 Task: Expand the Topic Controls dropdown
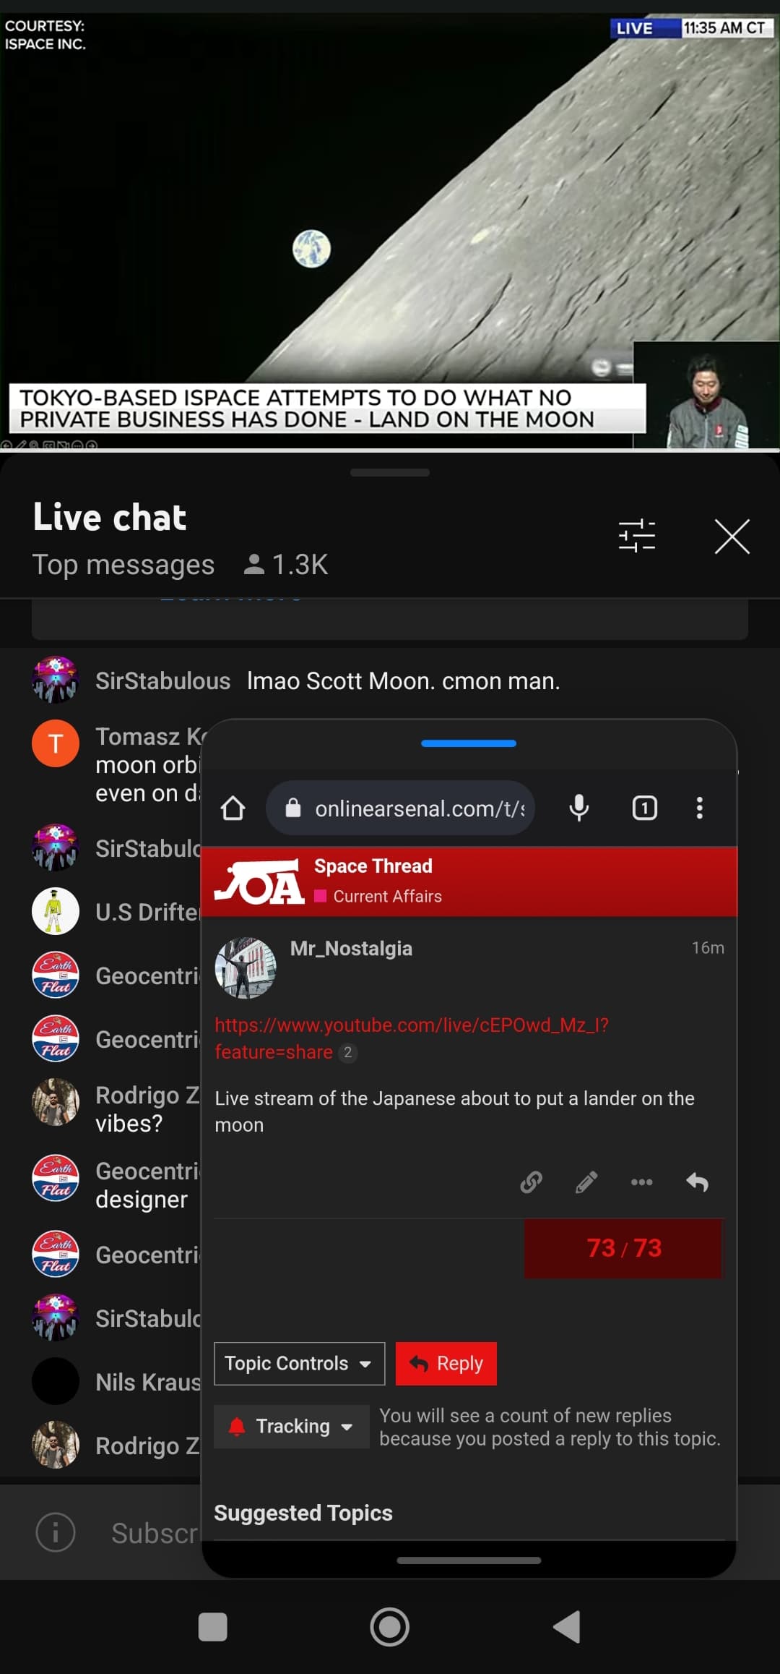coord(299,1364)
